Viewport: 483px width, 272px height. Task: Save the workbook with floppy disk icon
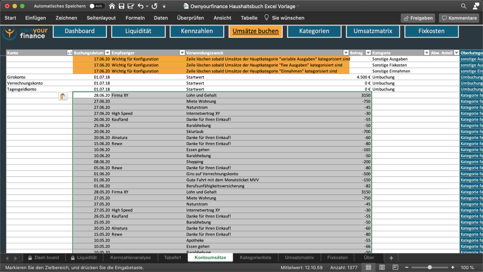pos(121,6)
